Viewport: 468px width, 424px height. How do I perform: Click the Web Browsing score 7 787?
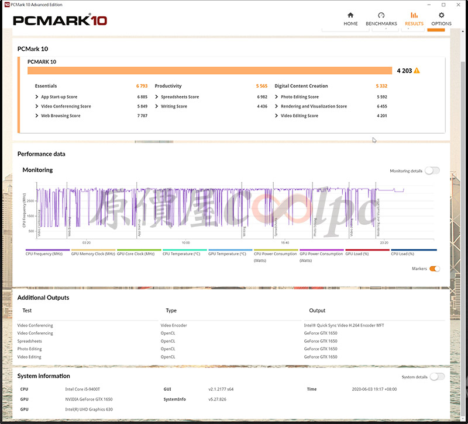142,116
